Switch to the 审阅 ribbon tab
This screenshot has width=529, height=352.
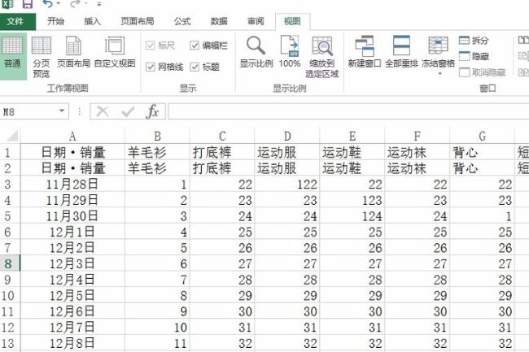point(256,22)
